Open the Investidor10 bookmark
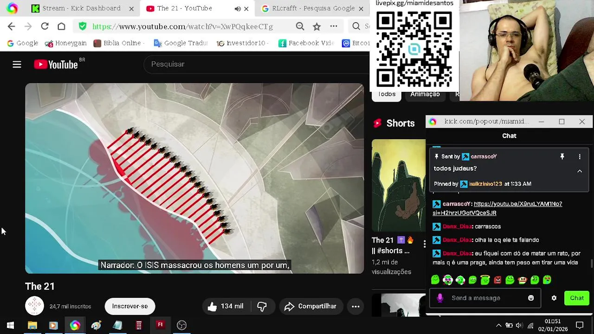 (x=242, y=43)
